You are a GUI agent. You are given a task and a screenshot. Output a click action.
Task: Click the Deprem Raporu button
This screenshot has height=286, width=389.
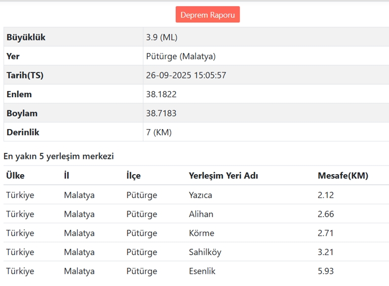point(208,15)
